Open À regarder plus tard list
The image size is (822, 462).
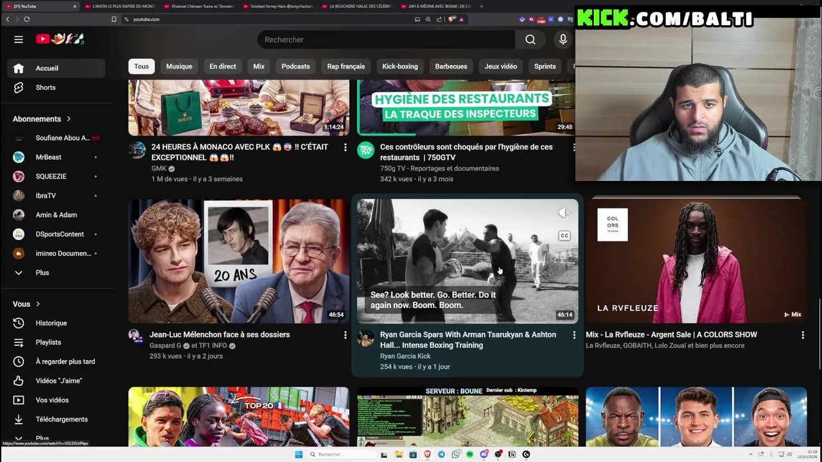57,361
